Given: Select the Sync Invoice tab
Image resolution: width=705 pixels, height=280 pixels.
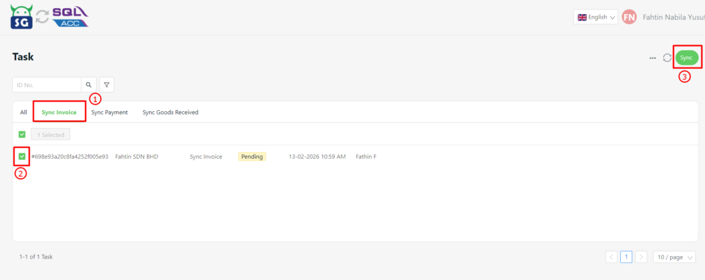Looking at the screenshot, I should coord(59,113).
